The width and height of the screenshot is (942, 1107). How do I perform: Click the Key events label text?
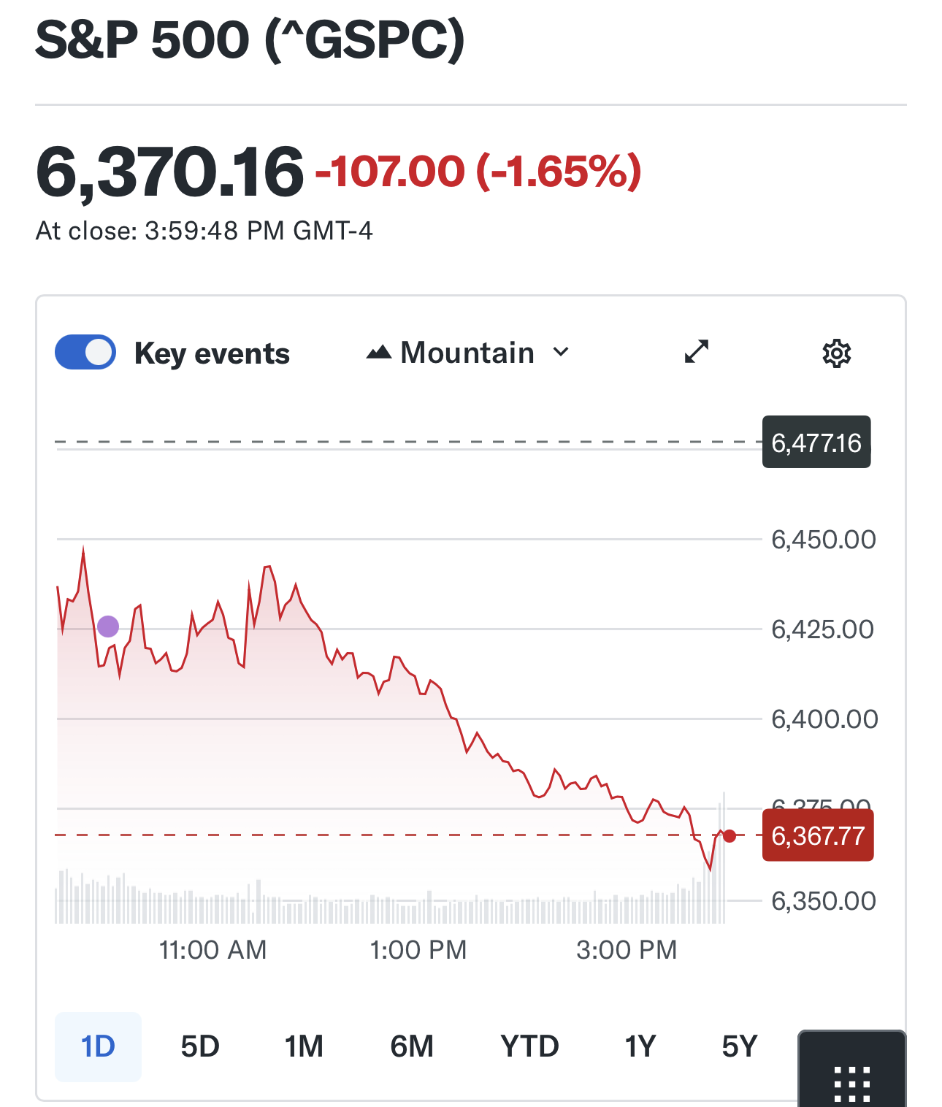[x=212, y=353]
